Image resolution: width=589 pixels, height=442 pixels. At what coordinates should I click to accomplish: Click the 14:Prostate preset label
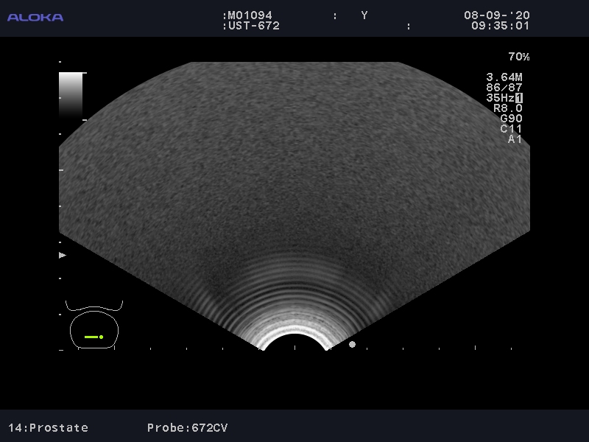[49, 427]
